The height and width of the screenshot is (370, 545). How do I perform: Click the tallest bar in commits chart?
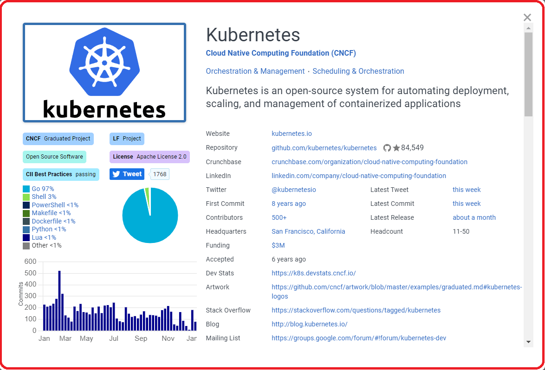pyautogui.click(x=59, y=300)
